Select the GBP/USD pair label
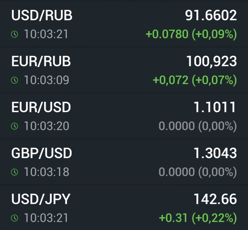 (x=42, y=153)
